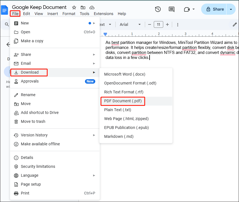Click the underlined word dynamic in document

tap(228, 53)
